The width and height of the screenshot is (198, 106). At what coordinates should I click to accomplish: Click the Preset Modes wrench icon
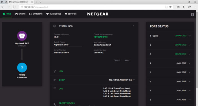[55, 104]
